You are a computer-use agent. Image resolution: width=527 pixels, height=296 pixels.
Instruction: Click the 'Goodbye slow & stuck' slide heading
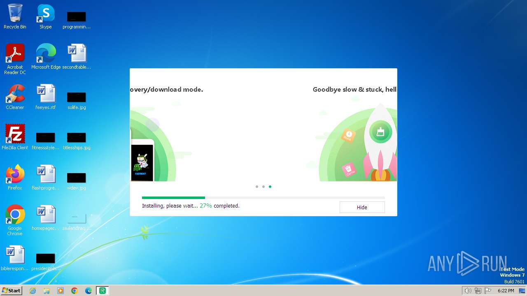[x=354, y=89]
